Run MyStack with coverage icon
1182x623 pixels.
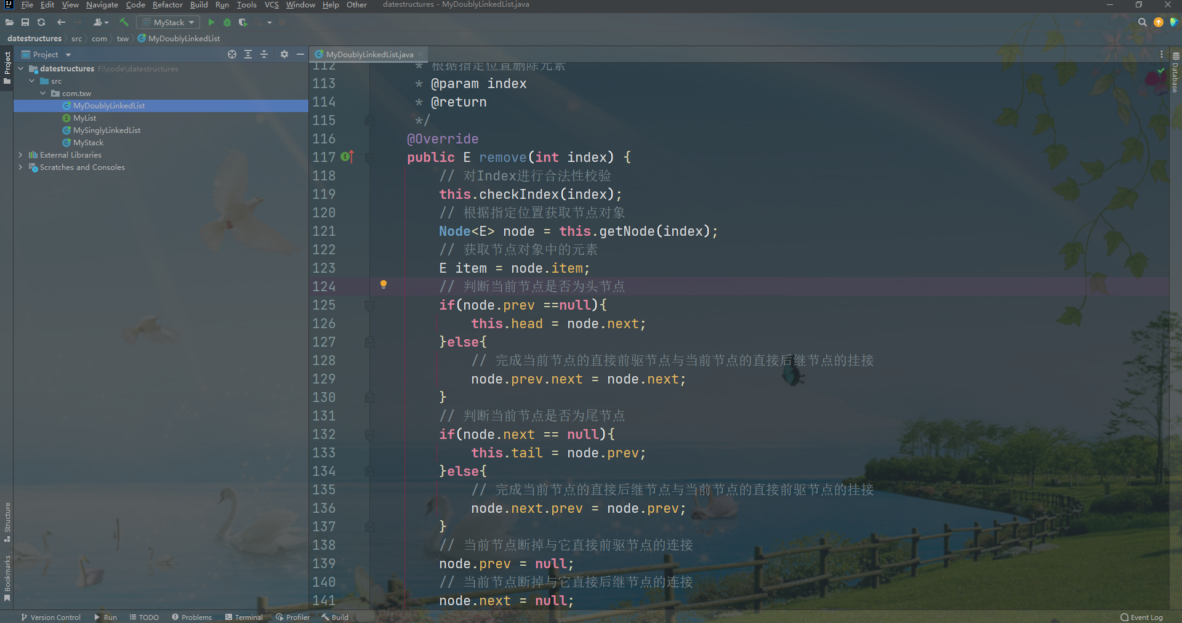243,22
